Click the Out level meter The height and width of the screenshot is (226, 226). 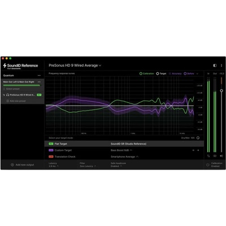215,115
